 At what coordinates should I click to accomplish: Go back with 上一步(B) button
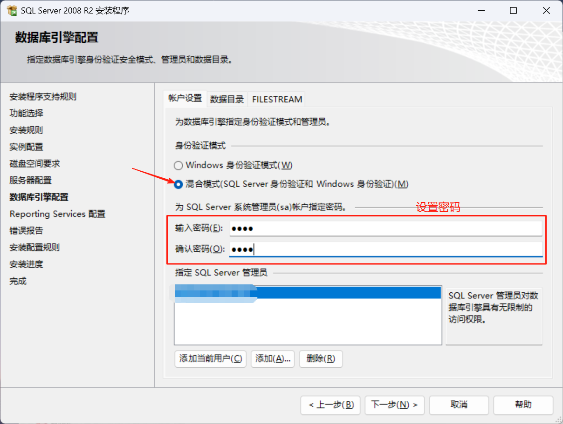pos(330,405)
